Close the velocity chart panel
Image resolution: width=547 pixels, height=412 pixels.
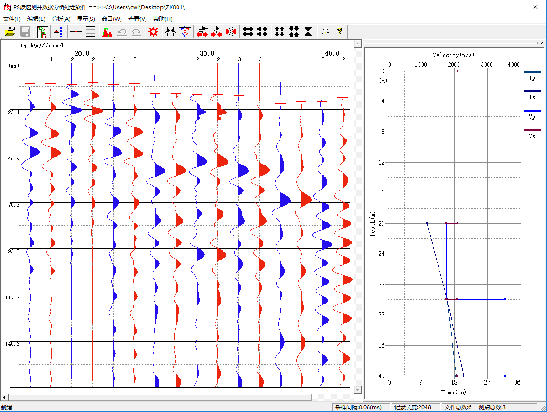(542, 43)
